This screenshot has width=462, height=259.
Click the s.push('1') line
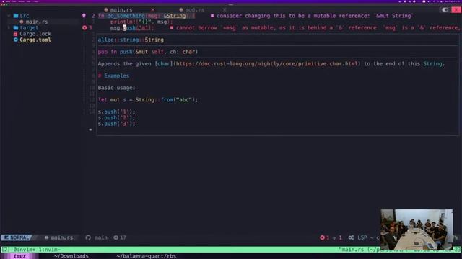point(116,112)
